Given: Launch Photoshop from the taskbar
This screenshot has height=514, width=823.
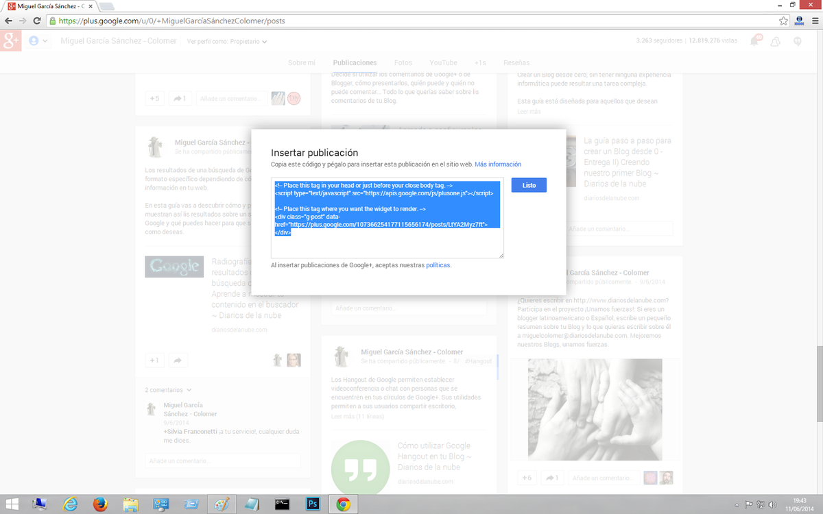Looking at the screenshot, I should [x=312, y=504].
